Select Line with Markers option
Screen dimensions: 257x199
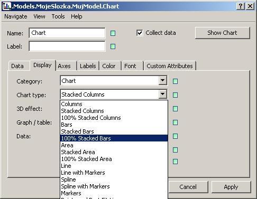[x=114, y=173]
